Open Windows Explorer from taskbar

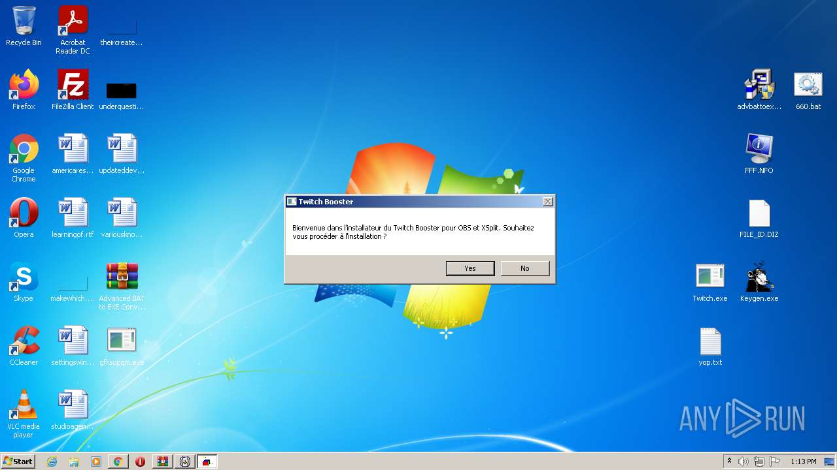point(74,462)
